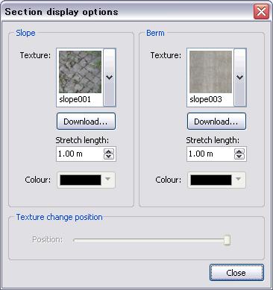Open the Berm texture dropdown arrow

coord(239,78)
